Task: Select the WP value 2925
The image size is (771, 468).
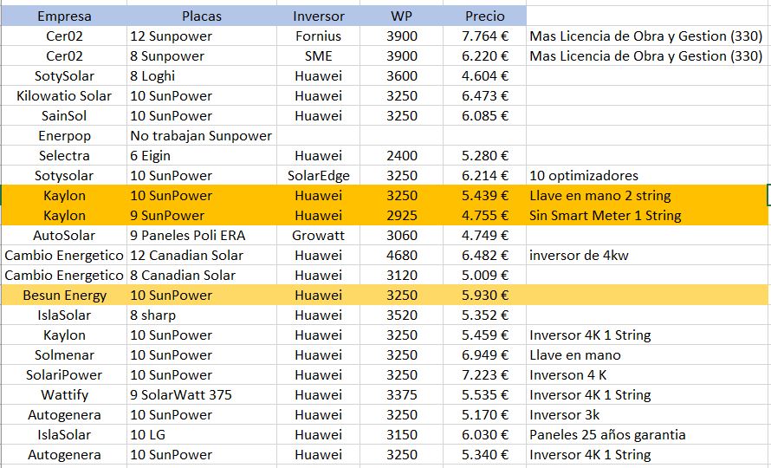Action: click(x=401, y=216)
